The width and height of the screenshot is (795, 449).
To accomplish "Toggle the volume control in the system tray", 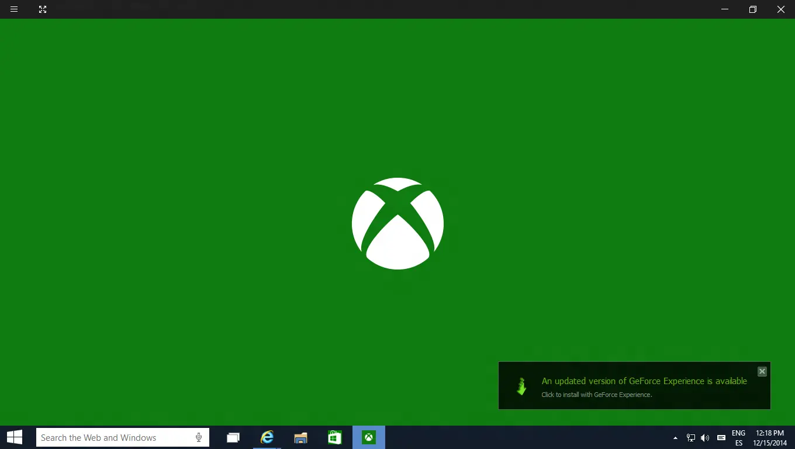I will pos(705,437).
